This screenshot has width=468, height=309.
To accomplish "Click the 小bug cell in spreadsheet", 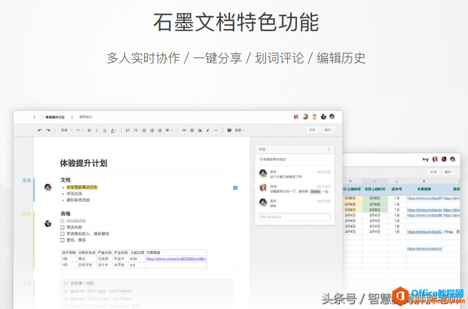I will coord(451,232).
